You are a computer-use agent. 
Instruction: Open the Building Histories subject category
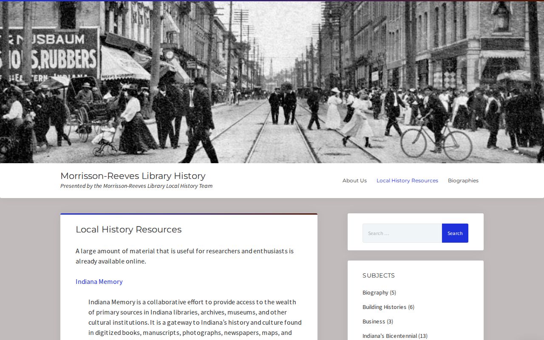pyautogui.click(x=384, y=307)
